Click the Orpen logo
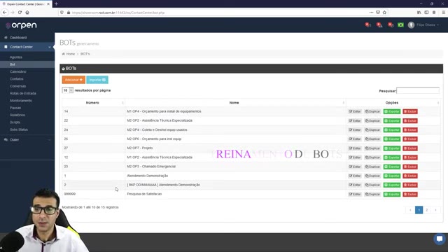 click(x=22, y=25)
